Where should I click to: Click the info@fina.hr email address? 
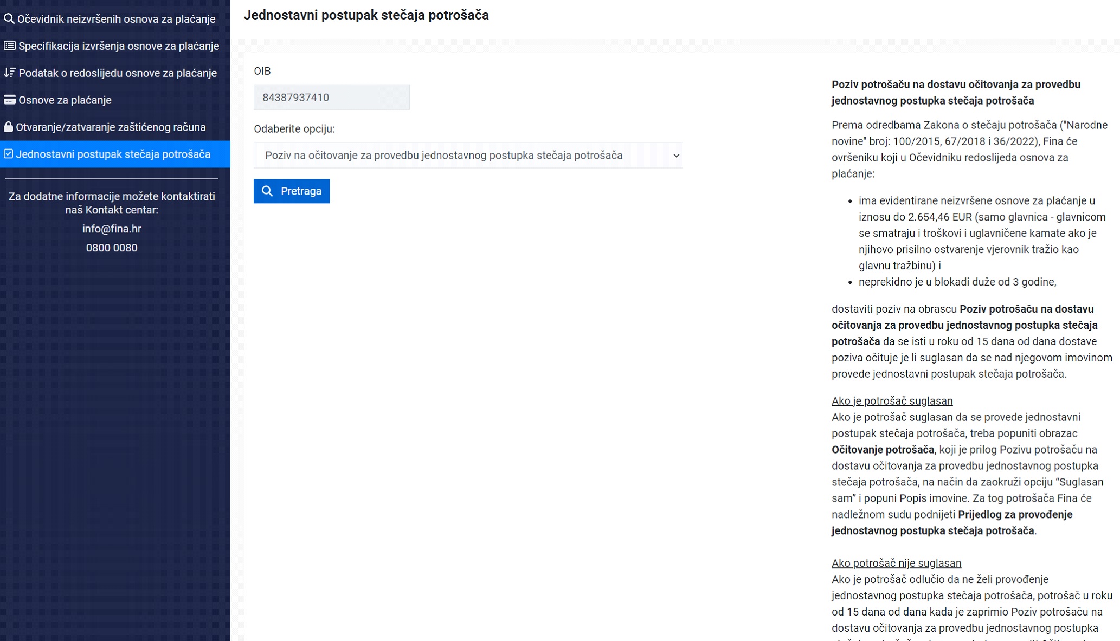pos(112,229)
